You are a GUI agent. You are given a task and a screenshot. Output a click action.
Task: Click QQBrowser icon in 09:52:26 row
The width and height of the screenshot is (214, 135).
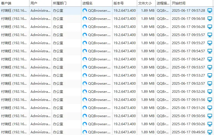85,92
